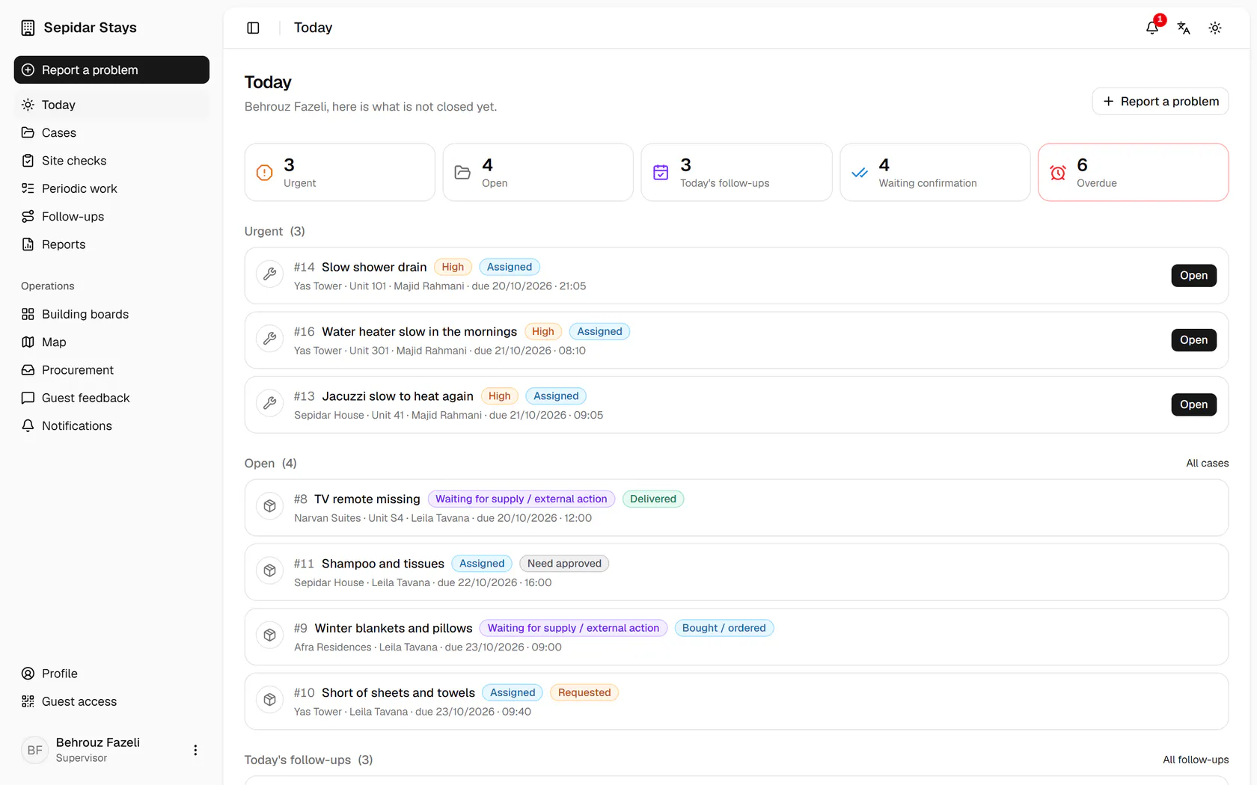Toggle the light/dark theme sun icon
The image size is (1257, 785).
pyautogui.click(x=1215, y=28)
